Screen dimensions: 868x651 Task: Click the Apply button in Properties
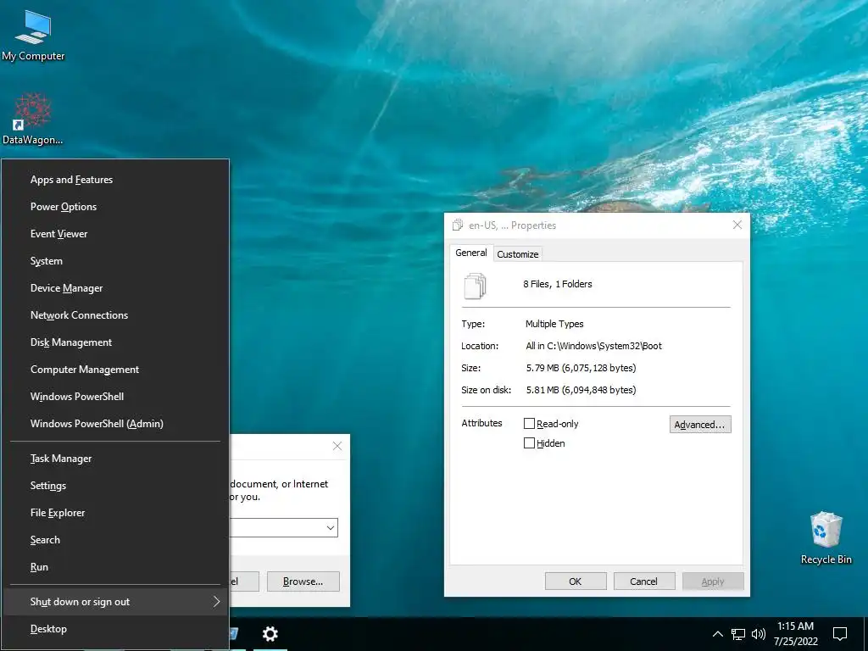tap(713, 581)
